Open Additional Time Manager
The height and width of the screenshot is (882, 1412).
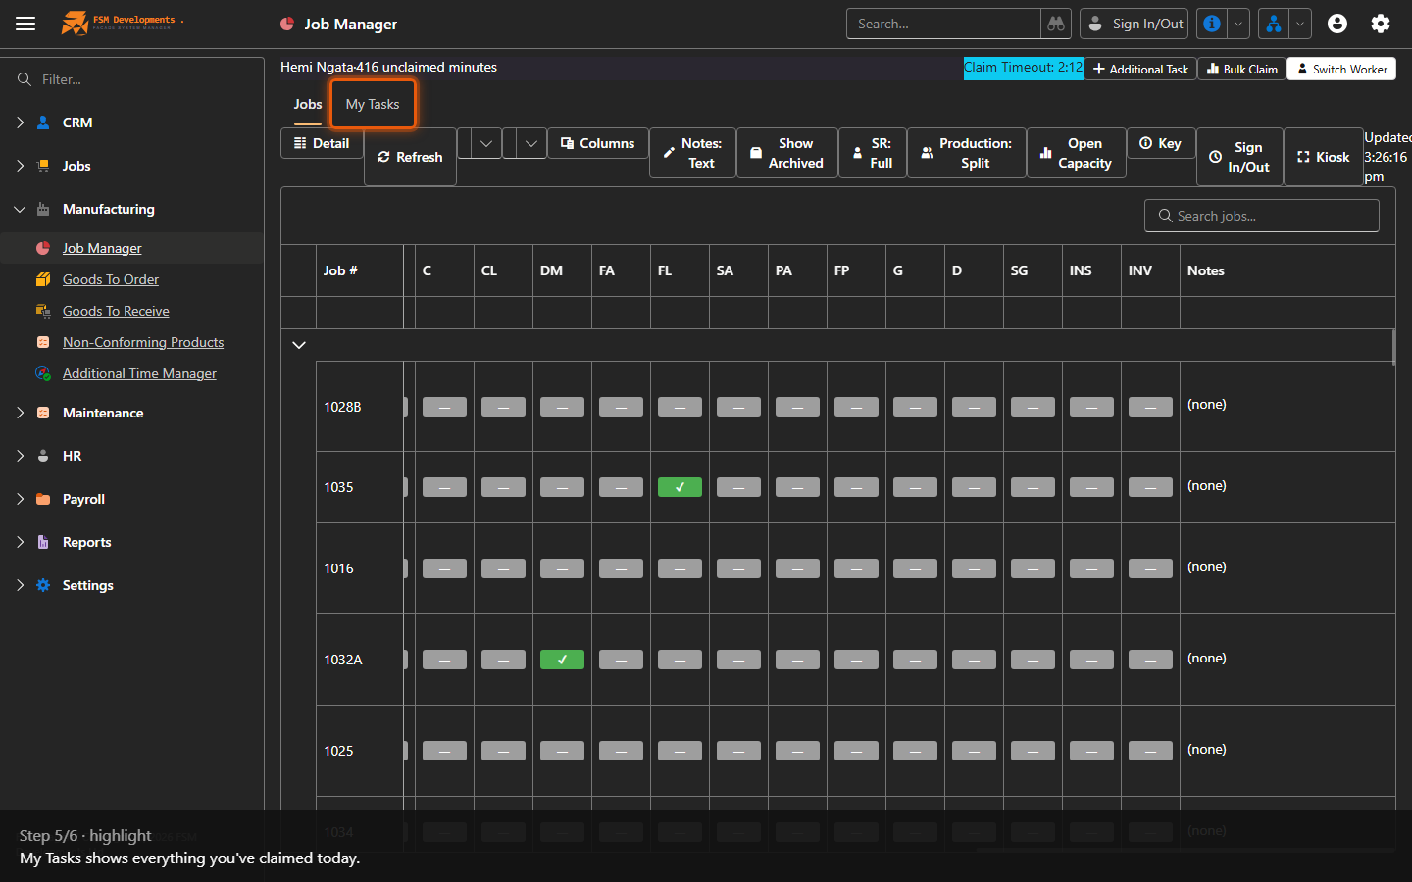(x=139, y=373)
